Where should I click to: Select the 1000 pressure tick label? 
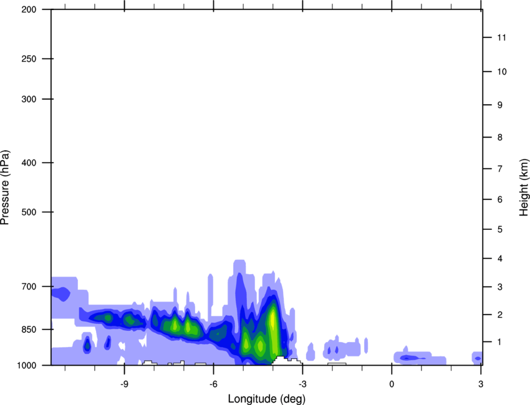pyautogui.click(x=27, y=365)
